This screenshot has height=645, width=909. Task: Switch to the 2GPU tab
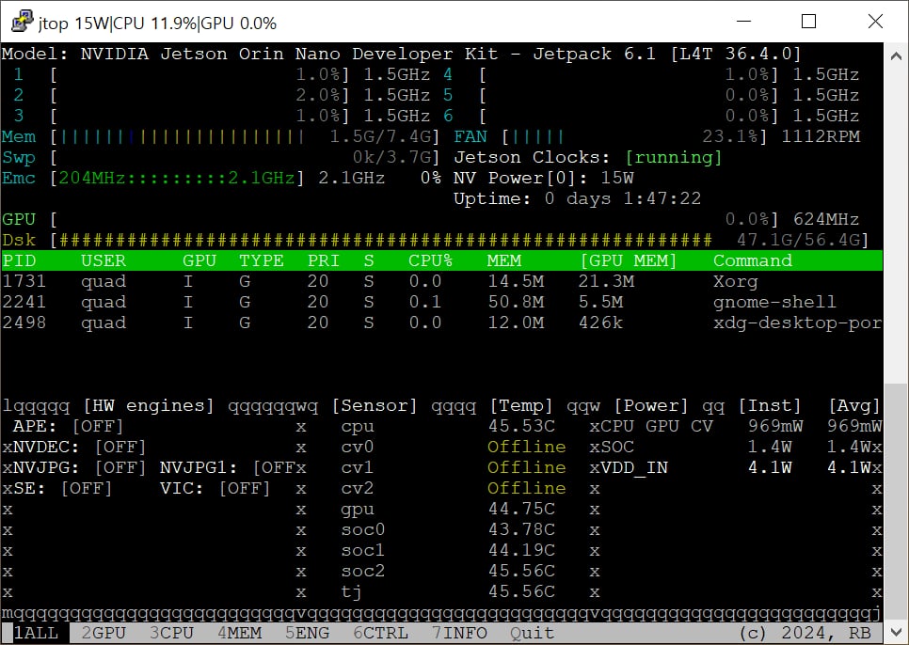(104, 633)
